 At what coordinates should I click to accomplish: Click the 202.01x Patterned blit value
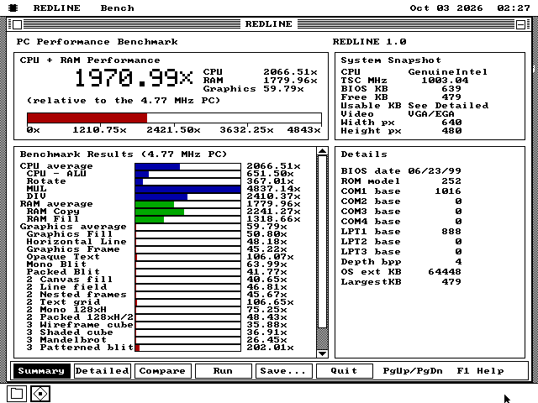click(x=270, y=348)
